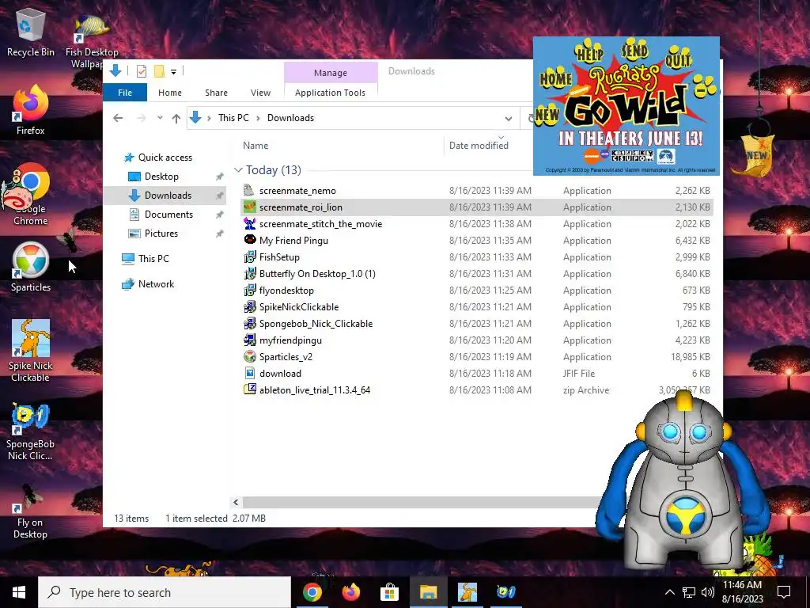Open Fish Desktop Wallpaper shortcut
This screenshot has height=608, width=810.
pyautogui.click(x=92, y=41)
